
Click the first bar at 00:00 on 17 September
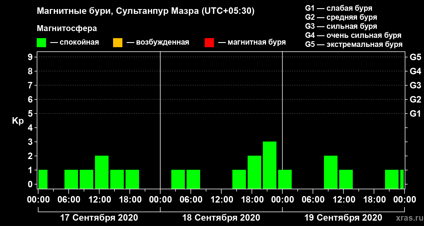(43, 179)
